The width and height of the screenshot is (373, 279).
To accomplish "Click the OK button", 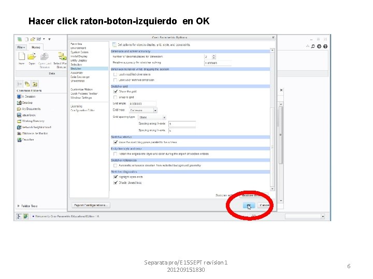I will [249, 206].
